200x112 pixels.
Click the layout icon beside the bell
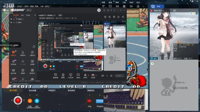coord(114,17)
